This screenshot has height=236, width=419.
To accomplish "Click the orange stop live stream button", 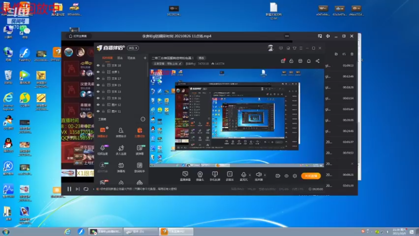I will 311,176.
